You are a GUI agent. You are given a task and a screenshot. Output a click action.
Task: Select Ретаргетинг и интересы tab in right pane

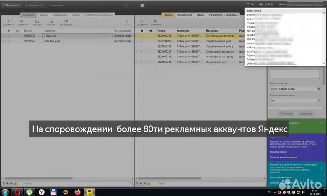coord(223,15)
